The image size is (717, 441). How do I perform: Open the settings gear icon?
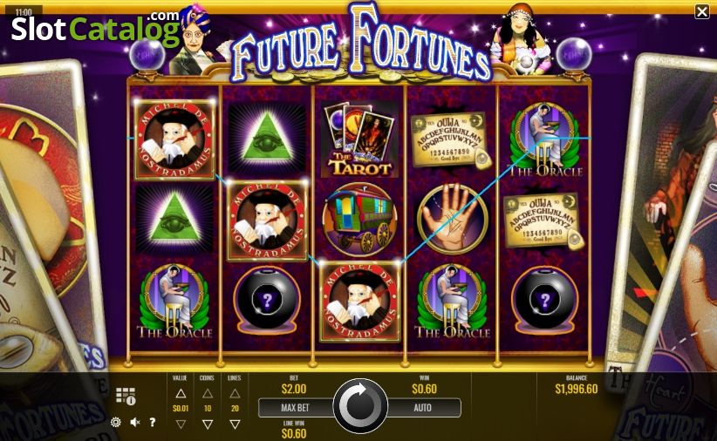pyautogui.click(x=116, y=423)
